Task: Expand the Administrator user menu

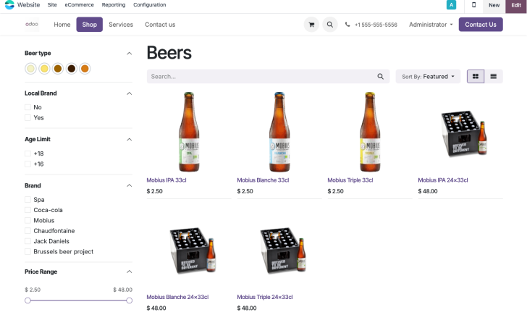Action: 431,25
